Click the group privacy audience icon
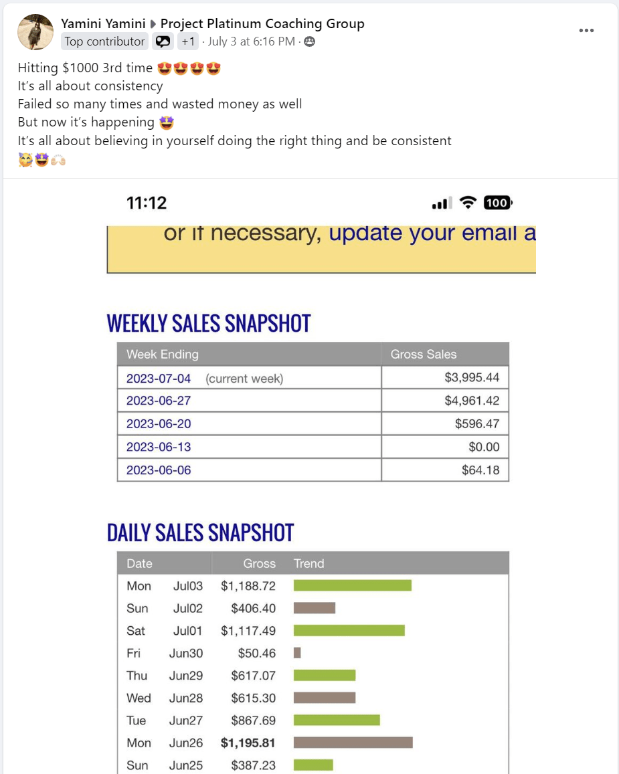This screenshot has height=774, width=619. pos(309,41)
